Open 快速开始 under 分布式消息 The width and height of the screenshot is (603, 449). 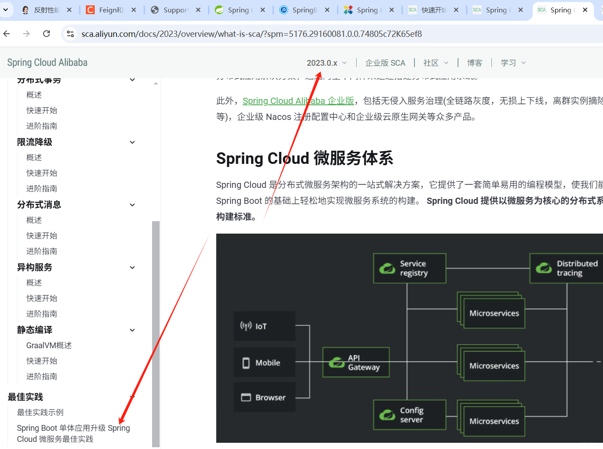pos(42,236)
